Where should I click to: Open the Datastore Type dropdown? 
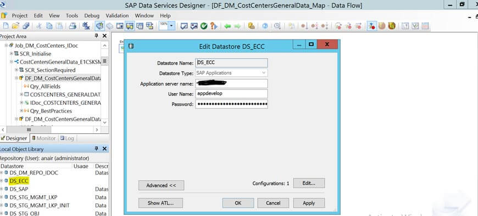click(x=264, y=73)
